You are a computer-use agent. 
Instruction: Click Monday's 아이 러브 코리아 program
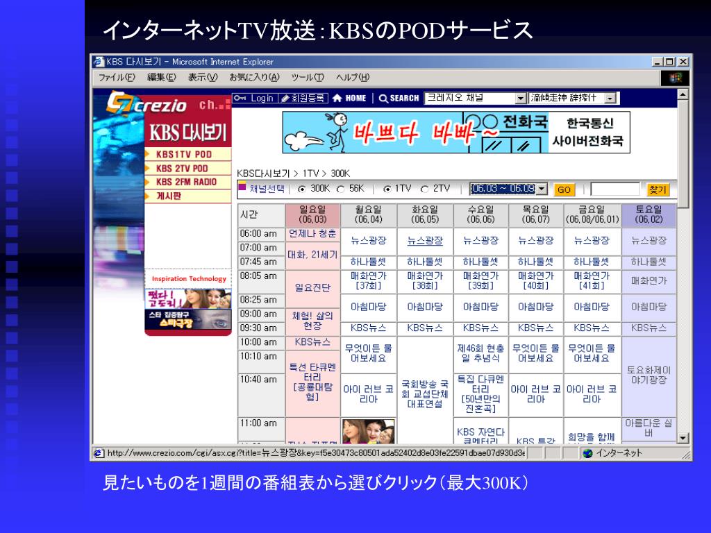coord(368,394)
